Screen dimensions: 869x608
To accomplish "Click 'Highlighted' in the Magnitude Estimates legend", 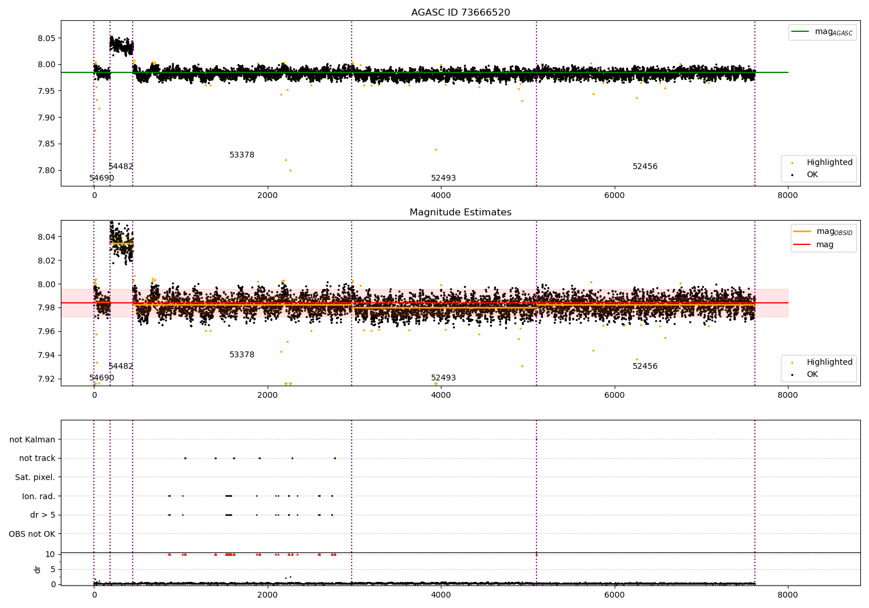I will click(830, 362).
